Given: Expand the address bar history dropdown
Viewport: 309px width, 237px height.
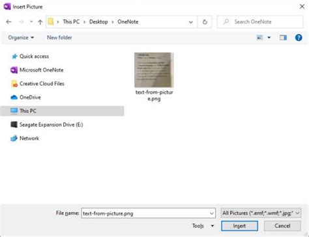Looking at the screenshot, I should click(190, 22).
